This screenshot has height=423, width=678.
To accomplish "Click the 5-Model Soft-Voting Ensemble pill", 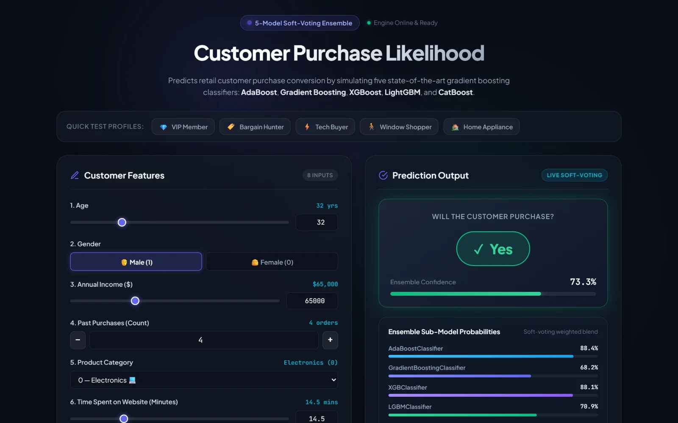I will tap(300, 23).
